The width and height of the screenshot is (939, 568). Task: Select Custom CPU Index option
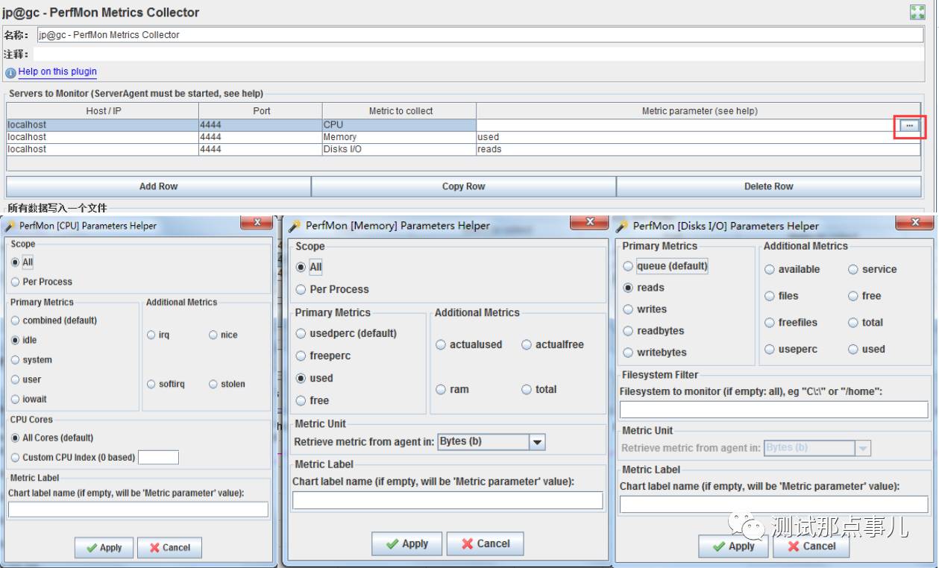click(x=73, y=458)
